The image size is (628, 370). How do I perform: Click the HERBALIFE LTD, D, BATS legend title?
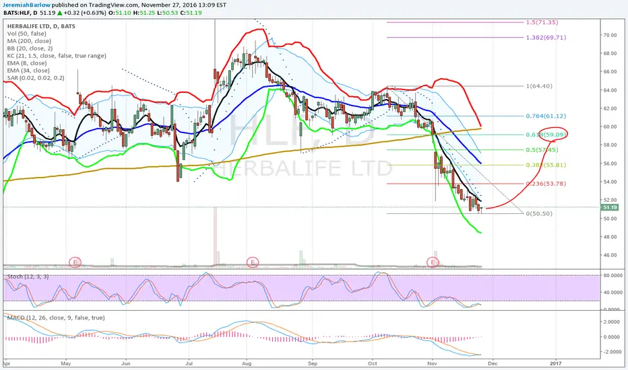pos(41,26)
